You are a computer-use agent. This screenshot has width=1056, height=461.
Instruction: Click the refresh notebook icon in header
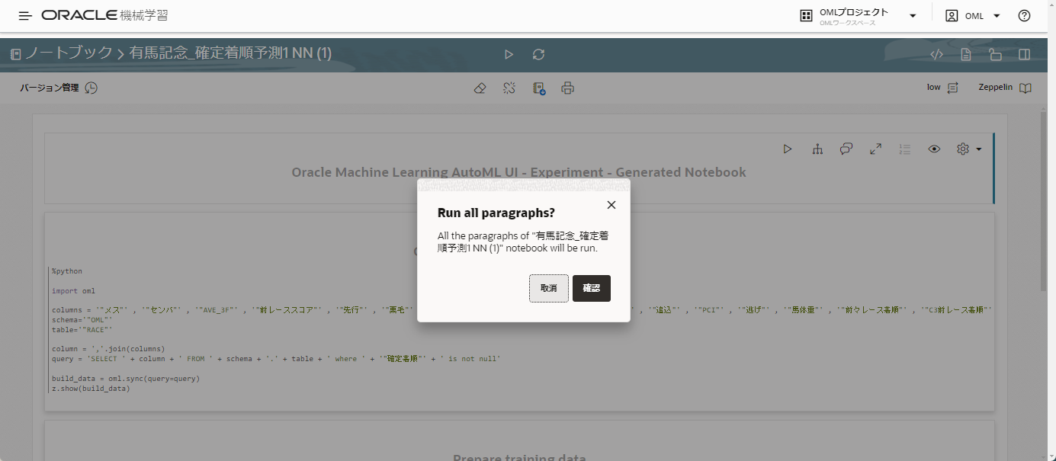538,54
